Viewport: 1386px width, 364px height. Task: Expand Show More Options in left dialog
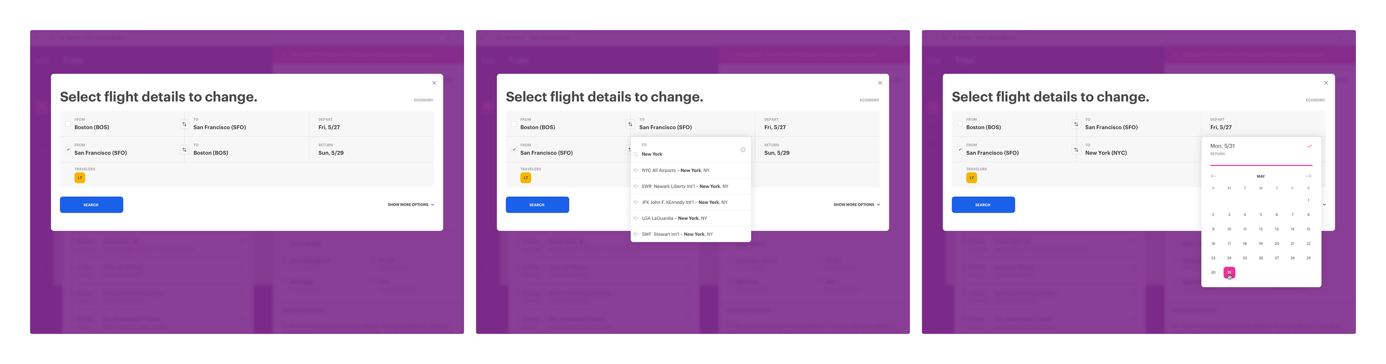pyautogui.click(x=410, y=205)
